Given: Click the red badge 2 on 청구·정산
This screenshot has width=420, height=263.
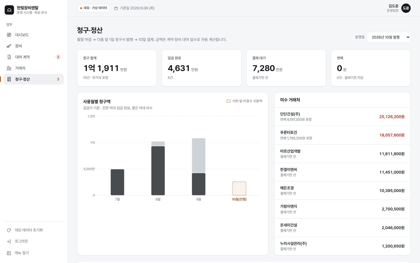Looking at the screenshot, I should [58, 79].
